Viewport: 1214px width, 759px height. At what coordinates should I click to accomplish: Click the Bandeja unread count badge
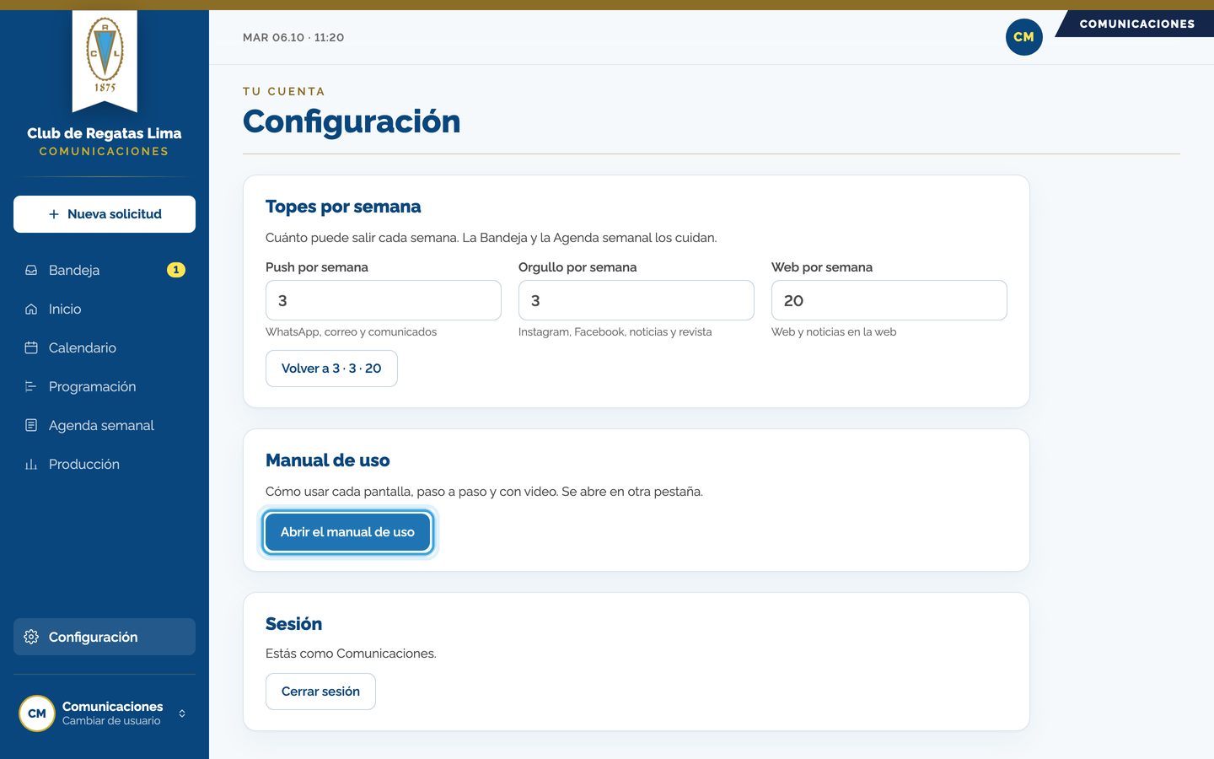click(x=175, y=270)
